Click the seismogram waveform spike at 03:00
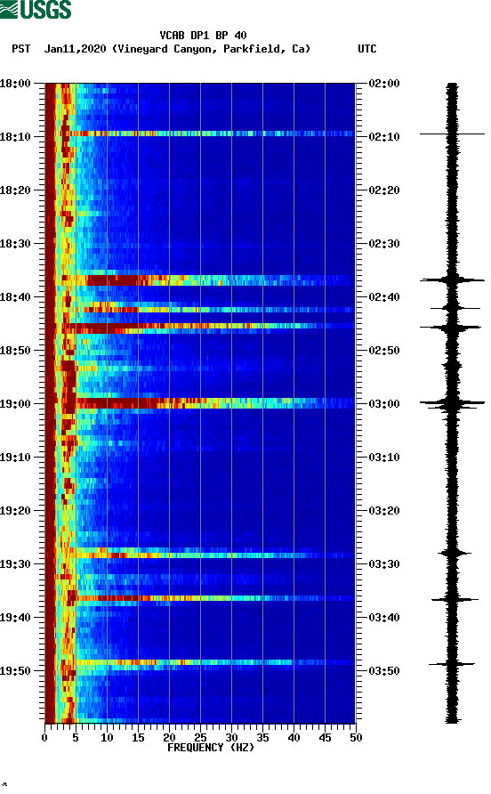The image size is (491, 794). click(x=452, y=403)
